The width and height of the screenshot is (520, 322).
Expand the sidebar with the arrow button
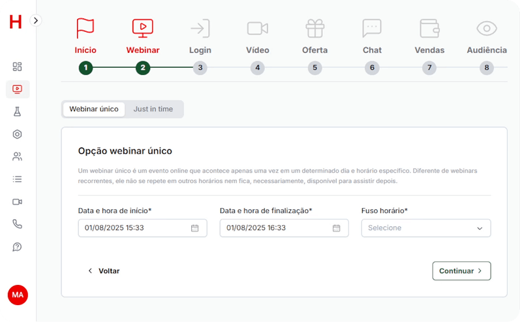click(x=36, y=20)
